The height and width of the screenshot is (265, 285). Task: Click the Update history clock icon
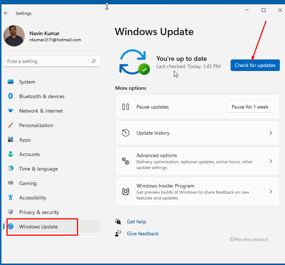click(126, 133)
